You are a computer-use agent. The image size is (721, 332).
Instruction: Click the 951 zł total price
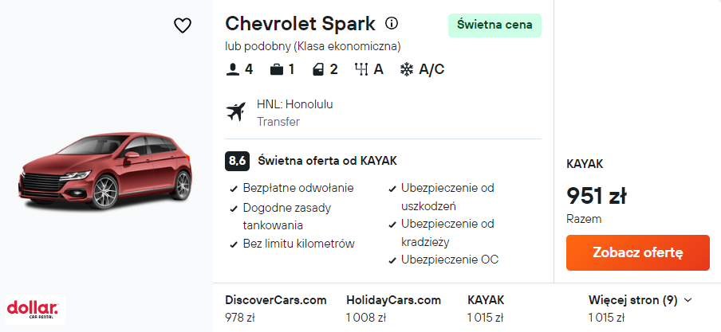597,195
